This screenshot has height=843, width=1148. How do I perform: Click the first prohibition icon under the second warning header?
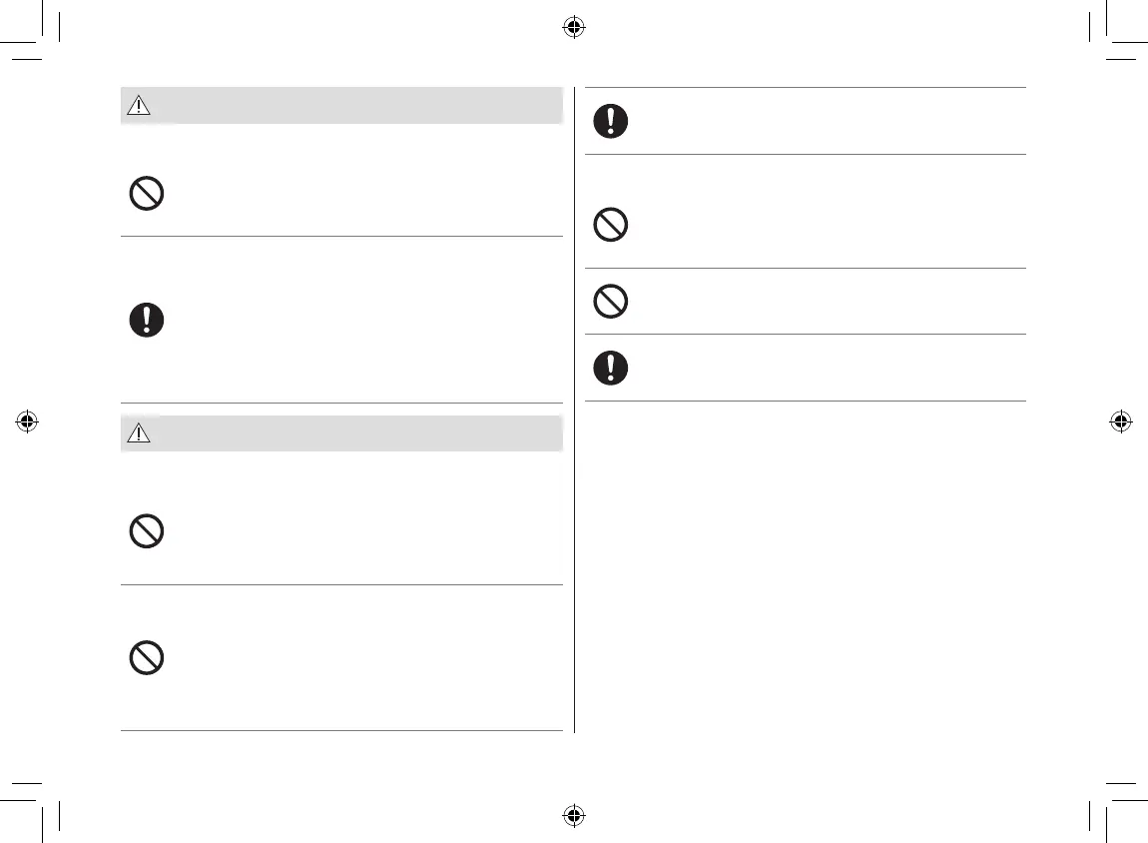[147, 531]
